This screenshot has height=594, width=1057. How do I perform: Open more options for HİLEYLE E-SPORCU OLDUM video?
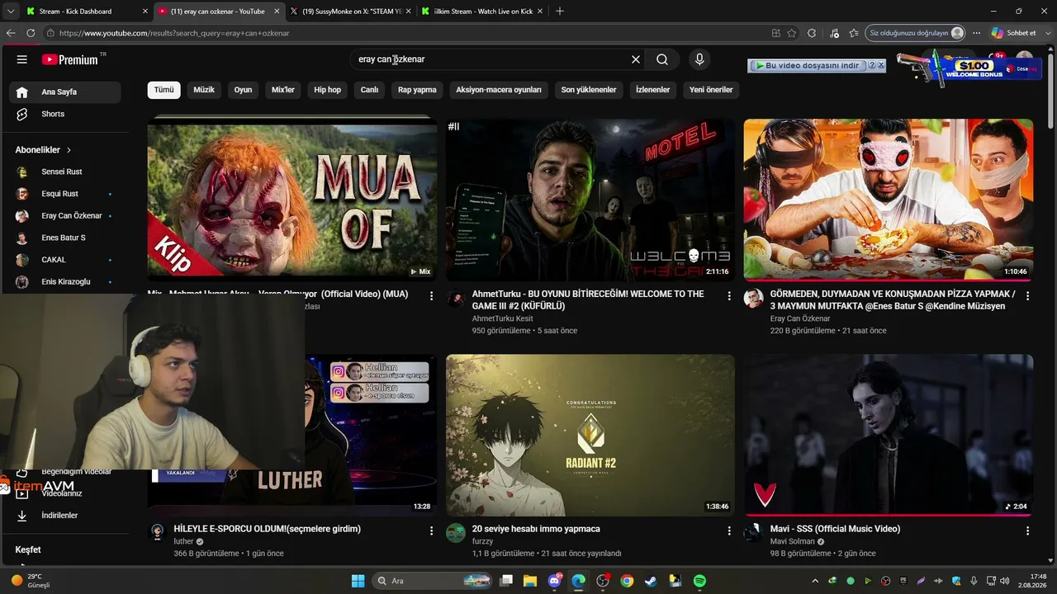(431, 530)
